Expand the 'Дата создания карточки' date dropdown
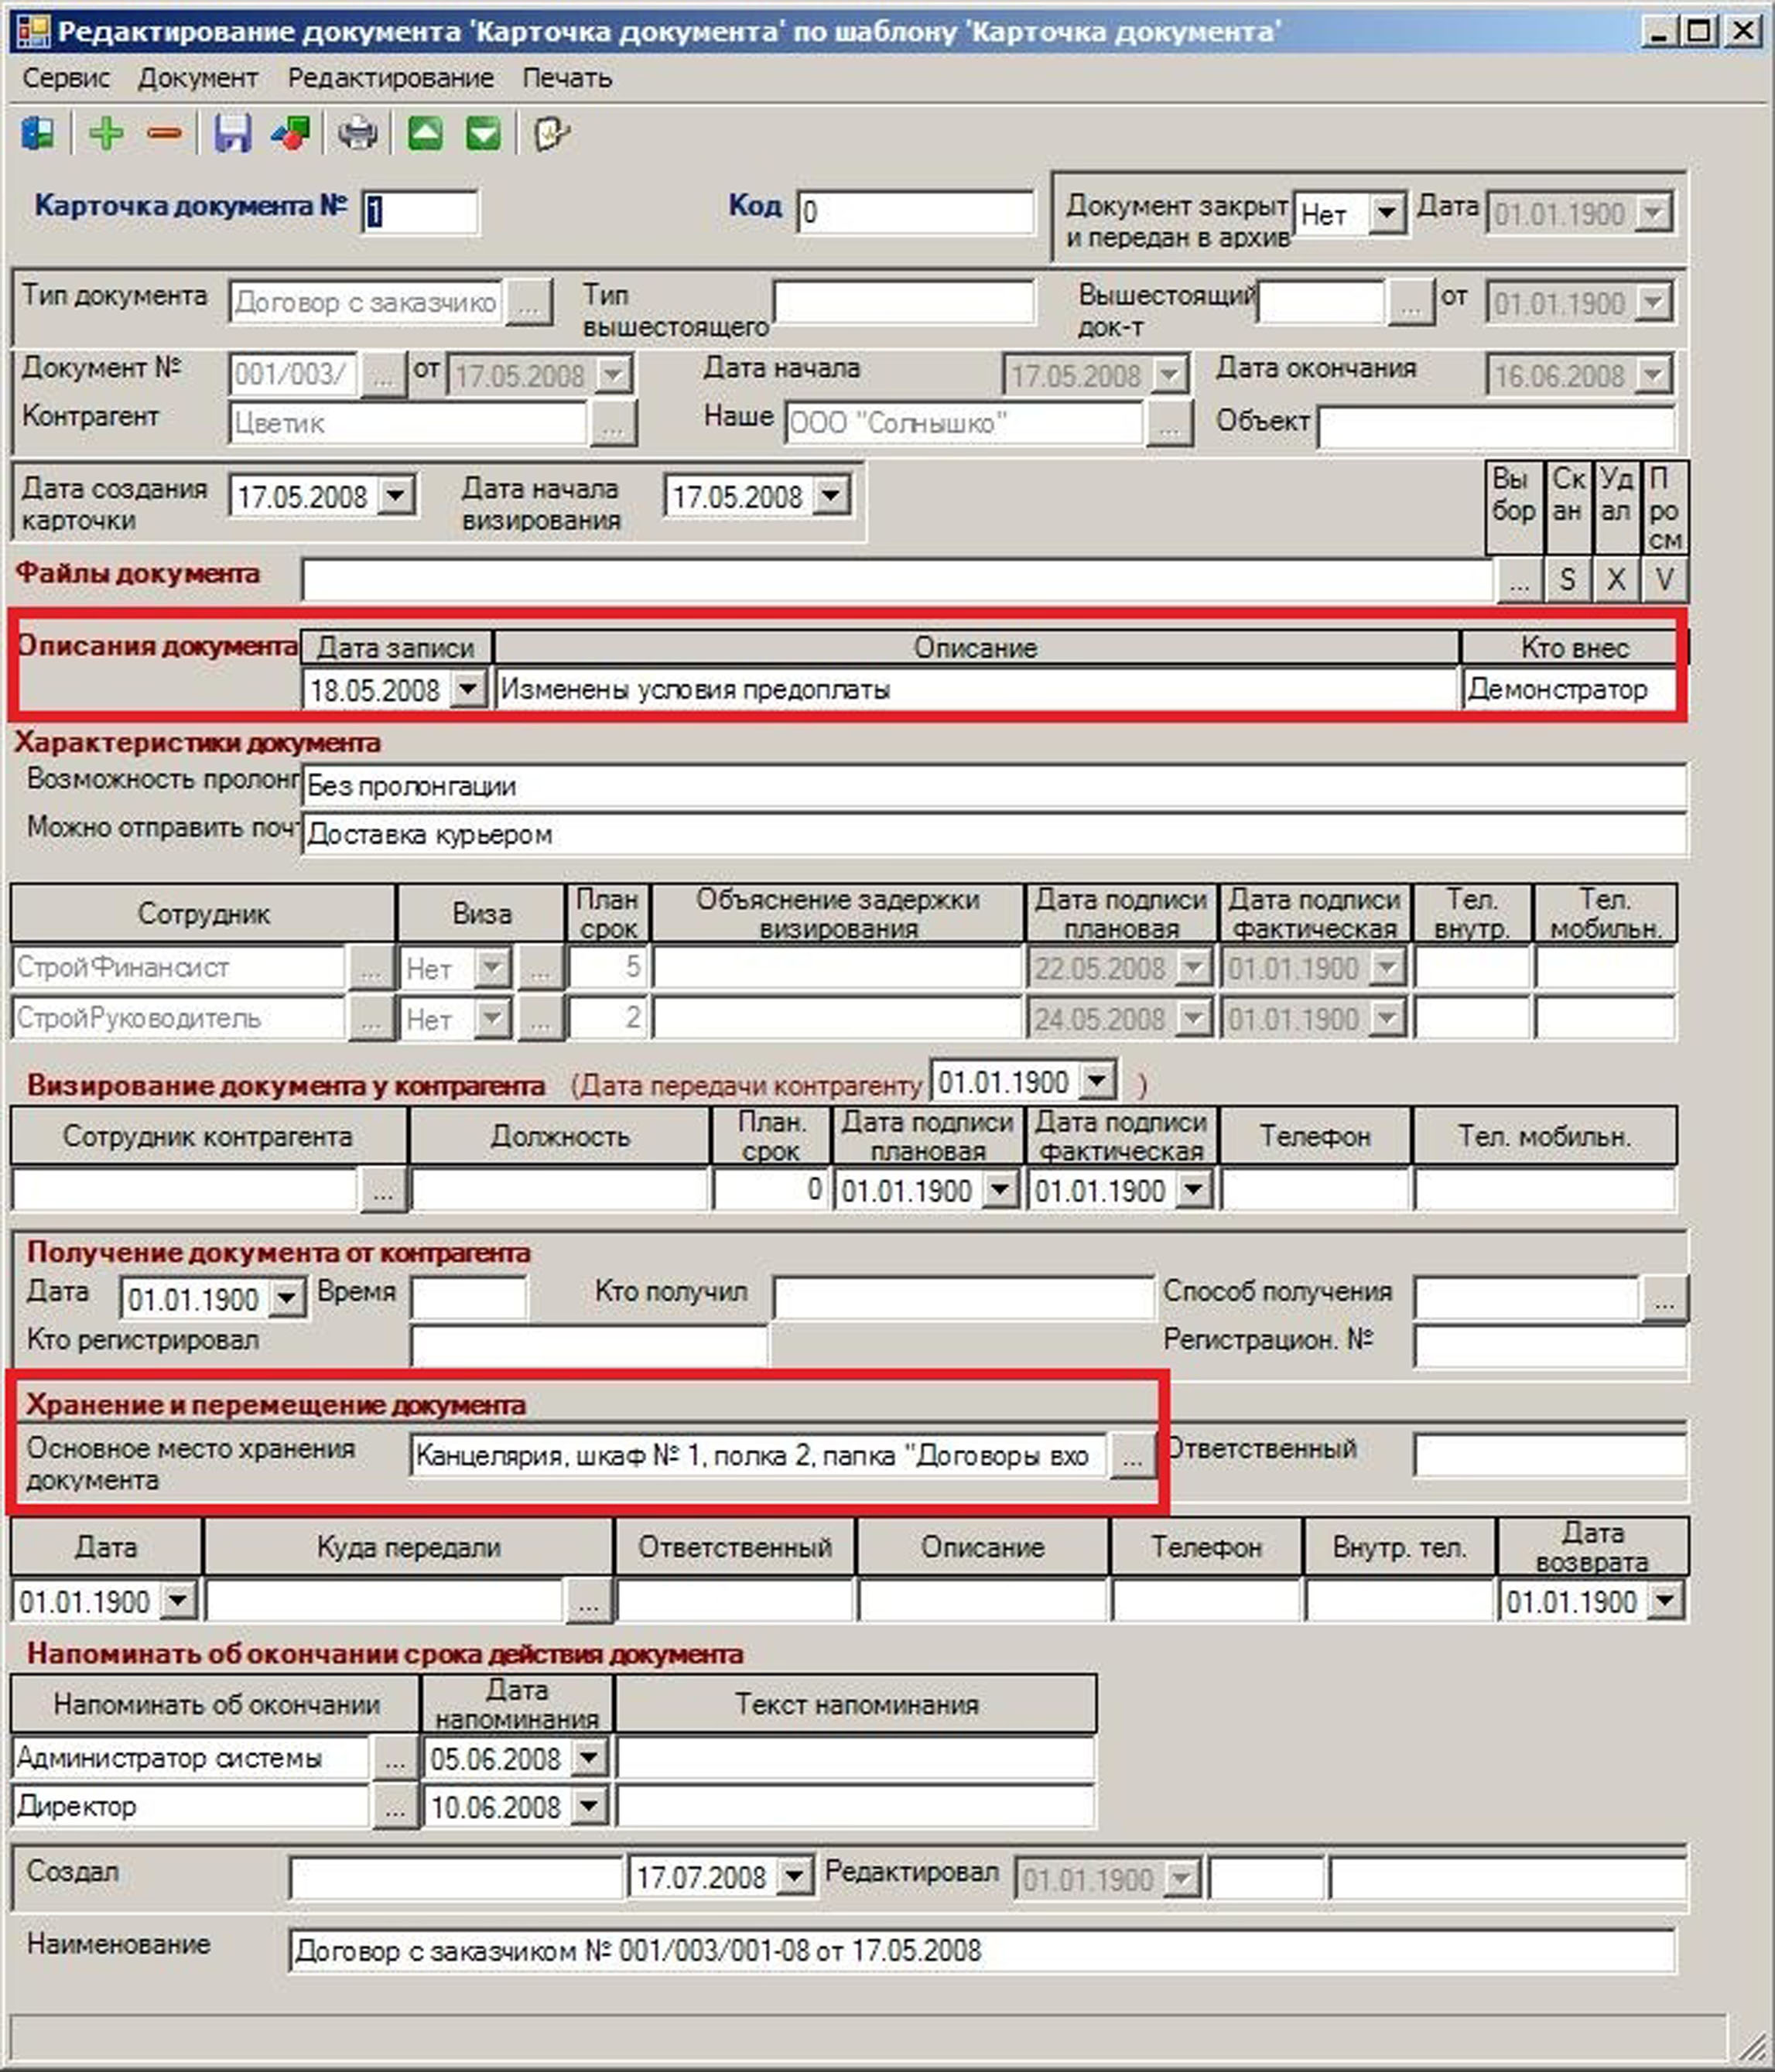1775x2072 pixels. [x=396, y=495]
